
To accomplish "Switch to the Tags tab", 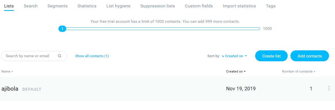I will [x=271, y=6].
